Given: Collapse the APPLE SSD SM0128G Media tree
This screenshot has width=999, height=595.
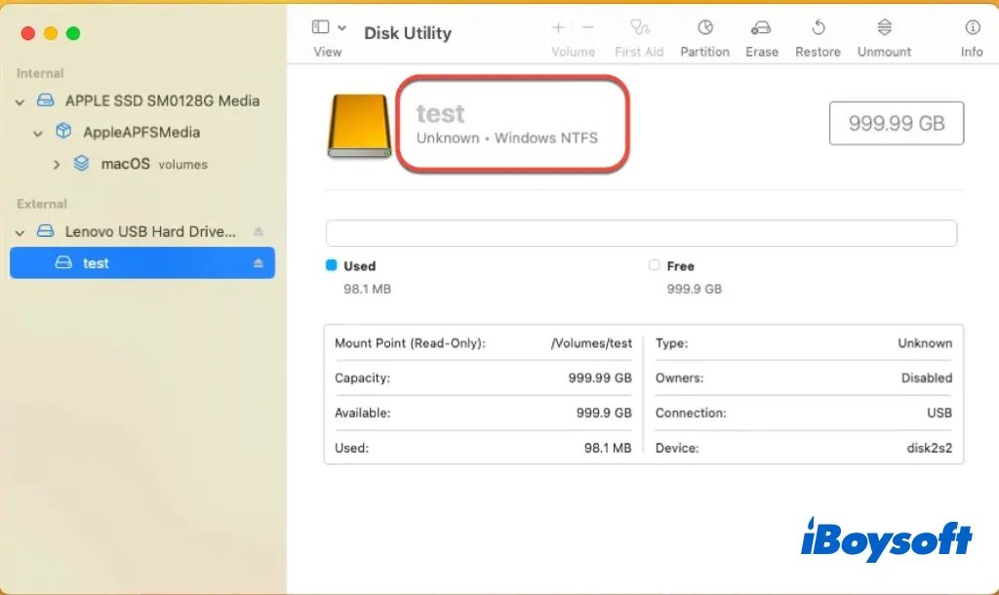Looking at the screenshot, I should tap(20, 101).
